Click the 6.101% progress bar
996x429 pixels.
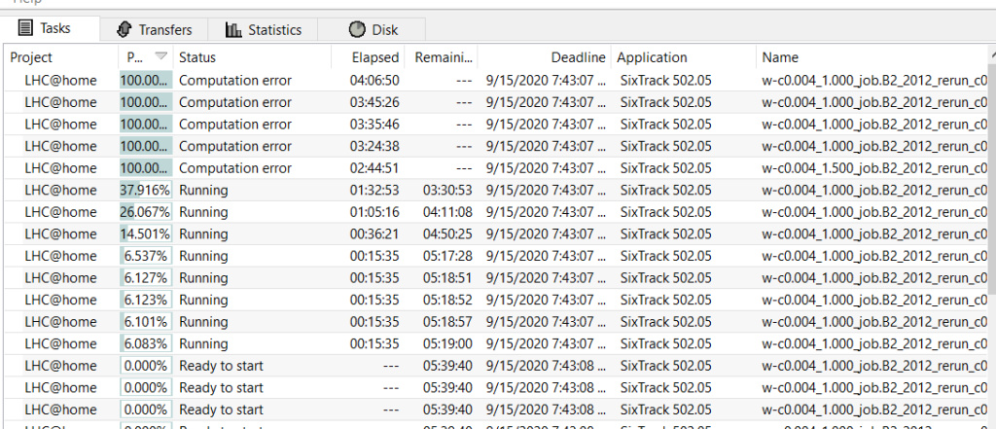pos(146,322)
